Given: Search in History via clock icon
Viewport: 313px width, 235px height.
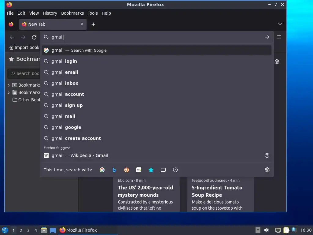Looking at the screenshot, I should (175, 170).
